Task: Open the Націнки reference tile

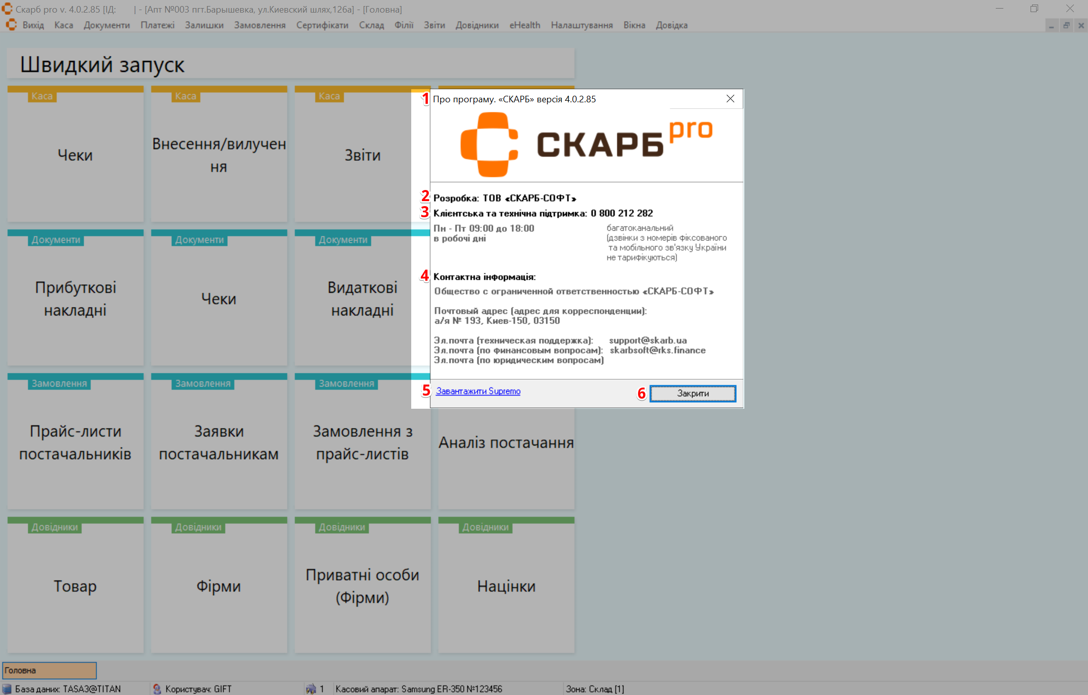Action: (x=506, y=586)
